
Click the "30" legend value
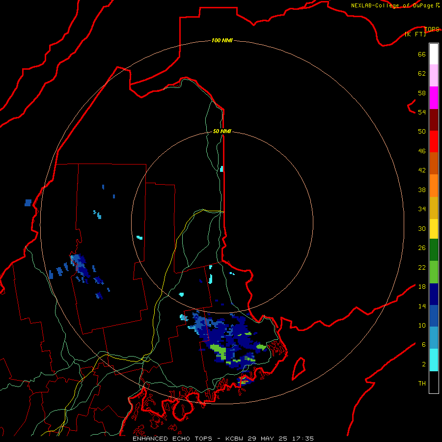tap(422, 228)
